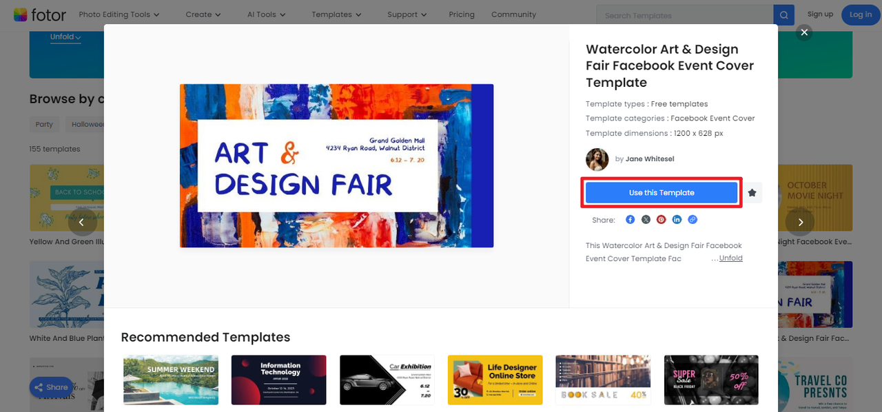
Task: Show previous template with left arrow
Action: (82, 222)
